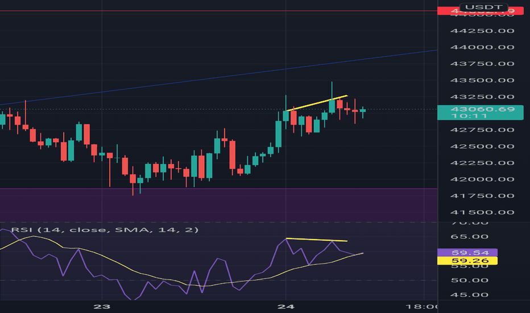
Task: Click the USDT currency label
Action: 484,7
